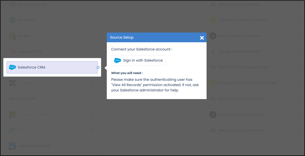
Task: Select Meta Offline Conversions API destination
Action: (252, 67)
